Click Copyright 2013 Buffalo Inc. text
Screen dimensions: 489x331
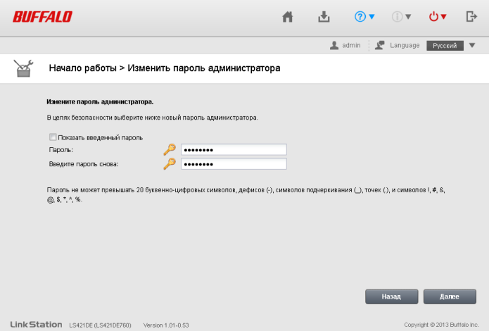point(441,325)
